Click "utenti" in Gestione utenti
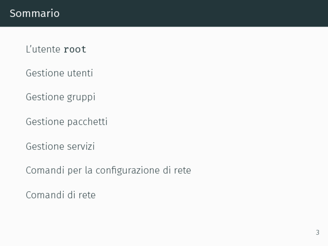 tap(80, 73)
